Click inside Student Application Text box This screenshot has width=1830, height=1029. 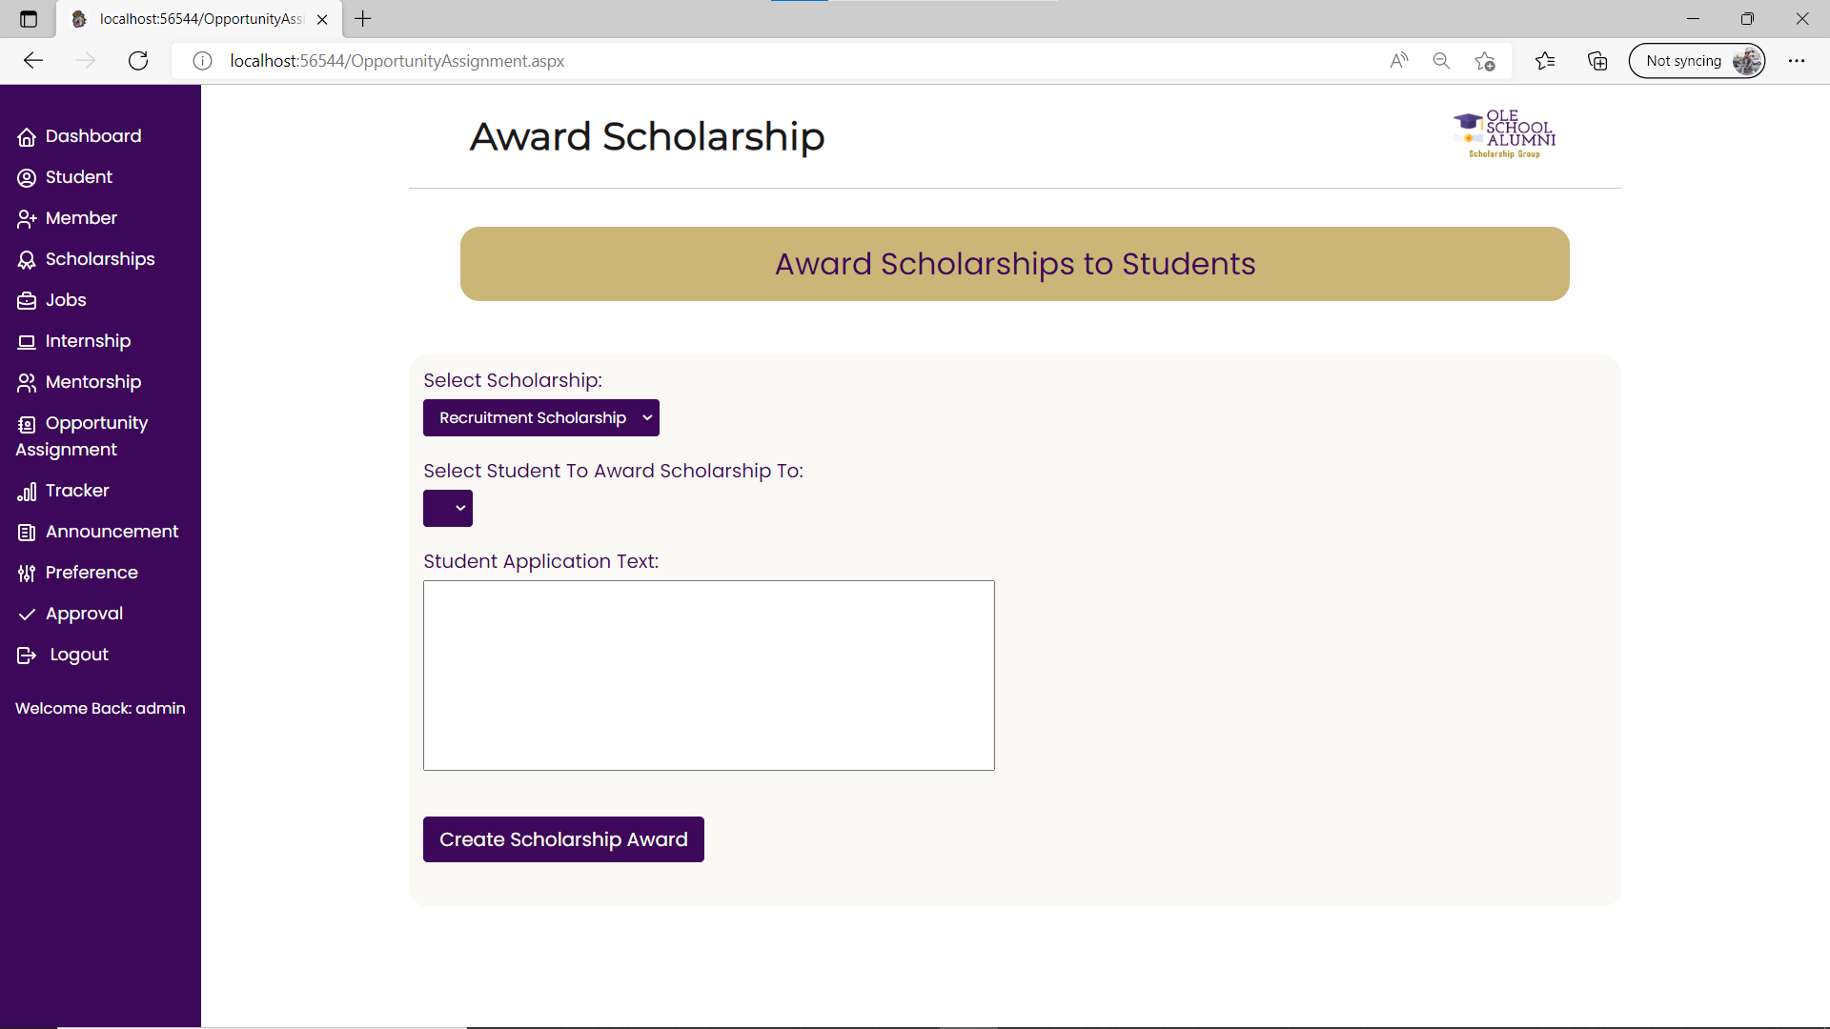(x=708, y=676)
